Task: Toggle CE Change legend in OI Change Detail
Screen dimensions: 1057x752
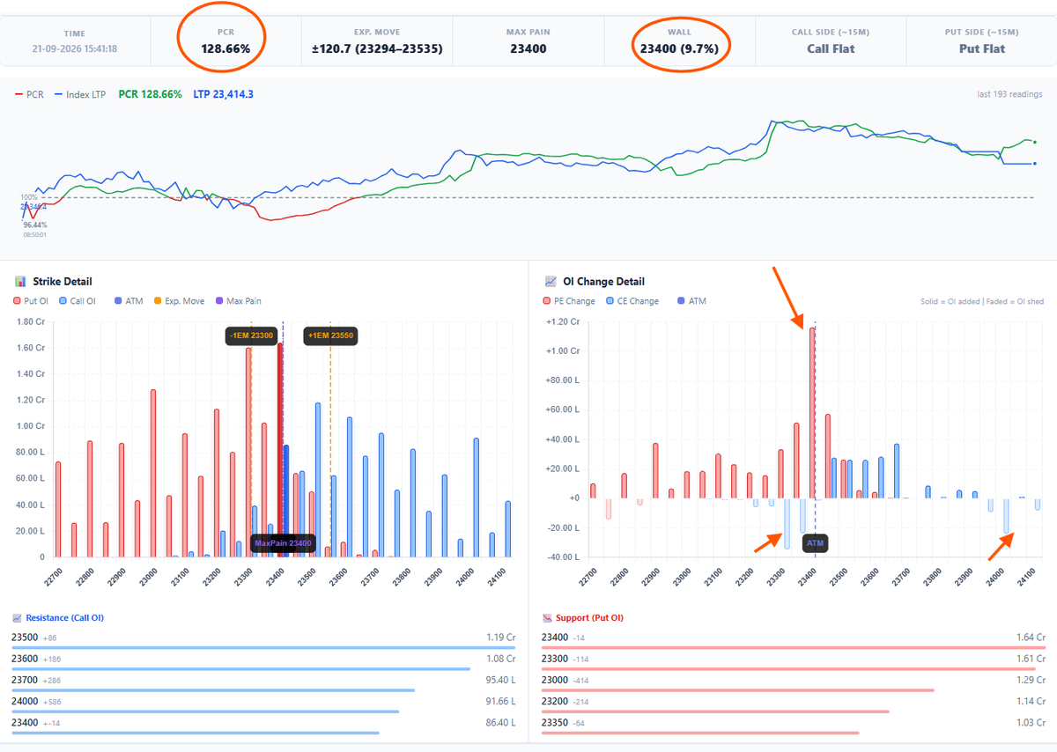Action: coord(633,301)
